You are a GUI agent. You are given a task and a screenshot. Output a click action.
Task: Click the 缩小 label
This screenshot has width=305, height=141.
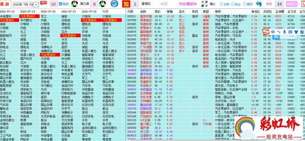(213, 4)
